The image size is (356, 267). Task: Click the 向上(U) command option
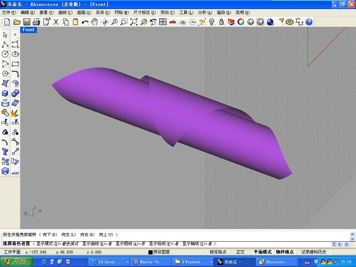(x=106, y=235)
